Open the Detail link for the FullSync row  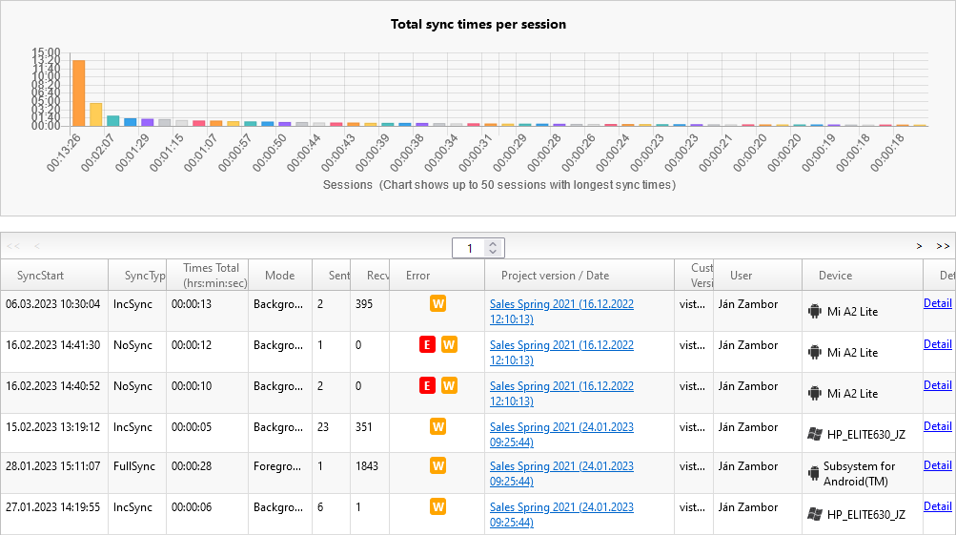tap(937, 465)
